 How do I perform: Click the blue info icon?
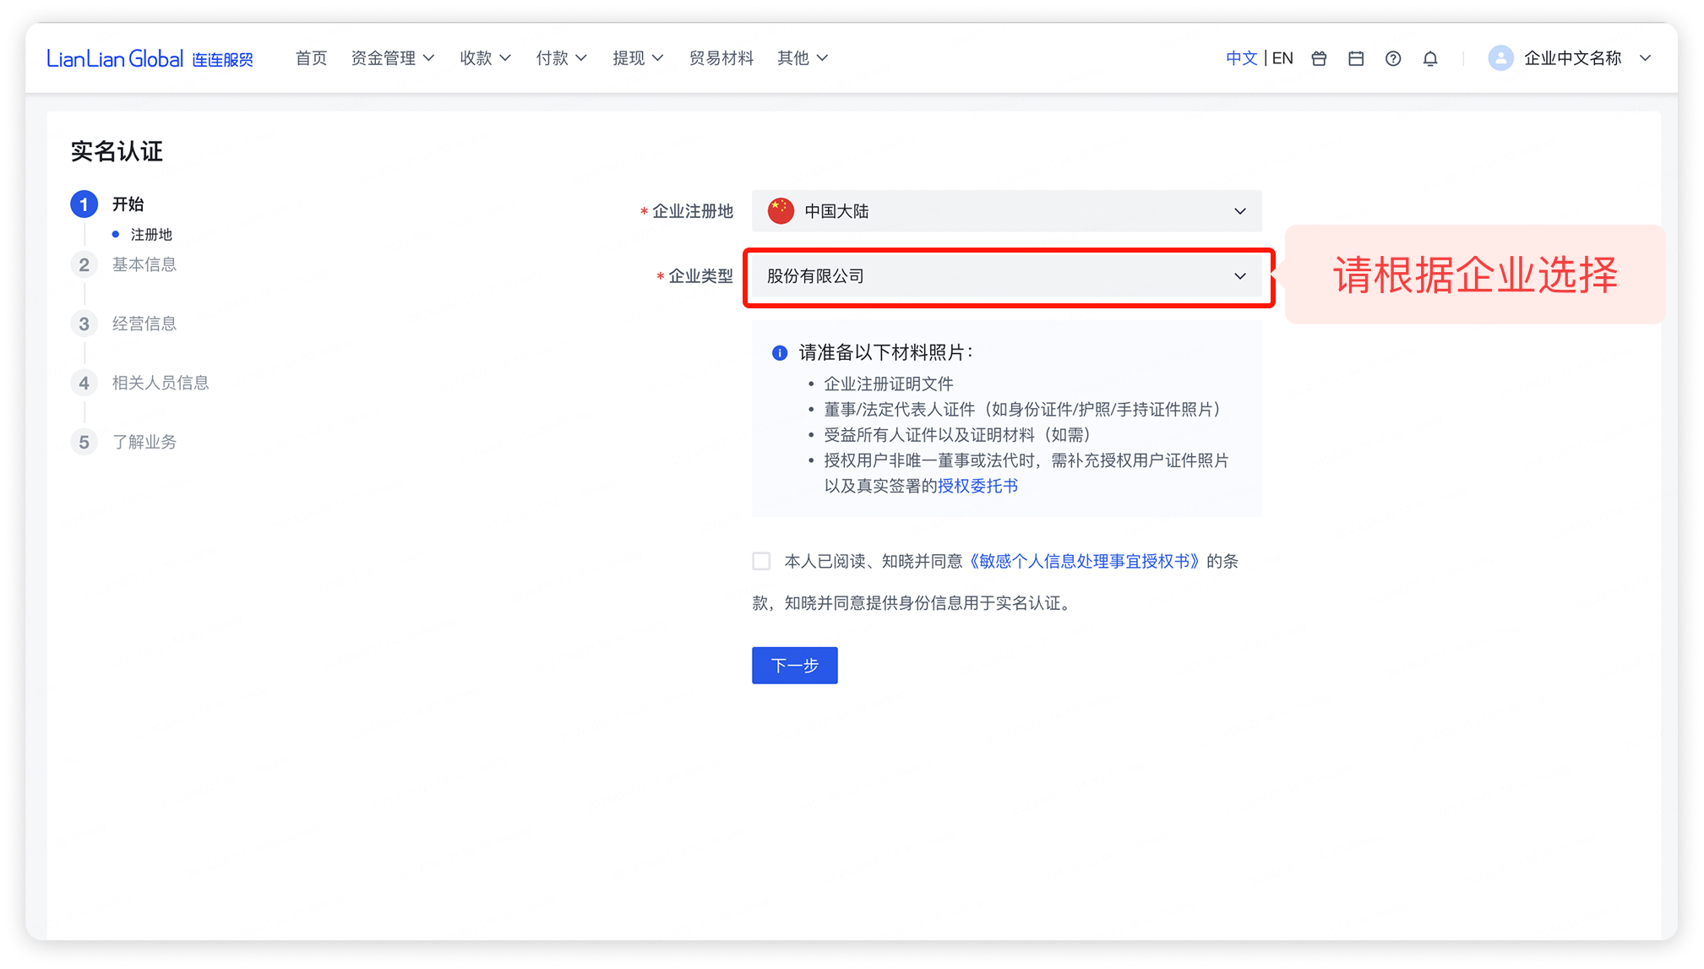tap(780, 353)
